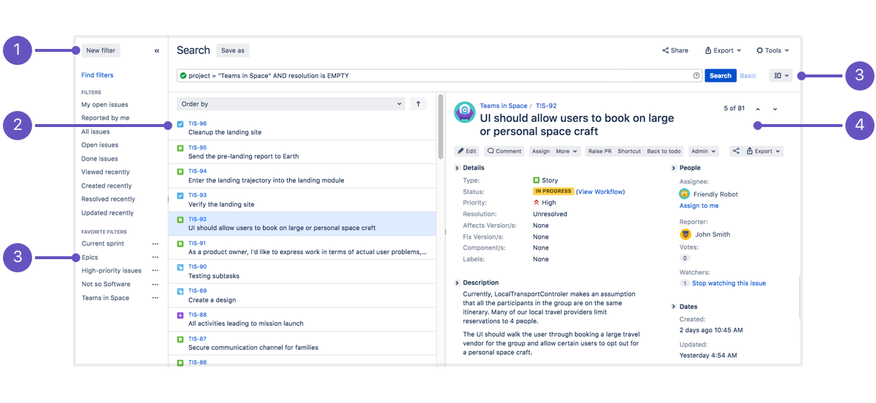The image size is (876, 403).
Task: Edit the issue with Edit button
Action: pyautogui.click(x=466, y=151)
